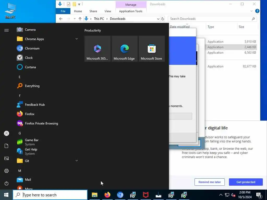Show hidden tray icons chevron
The height and width of the screenshot is (200, 267).
pos(221,195)
